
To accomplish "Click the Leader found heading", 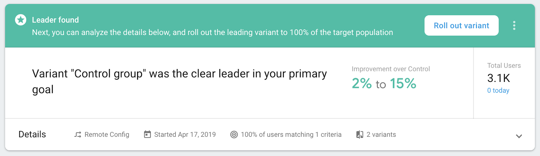I will 55,20.
